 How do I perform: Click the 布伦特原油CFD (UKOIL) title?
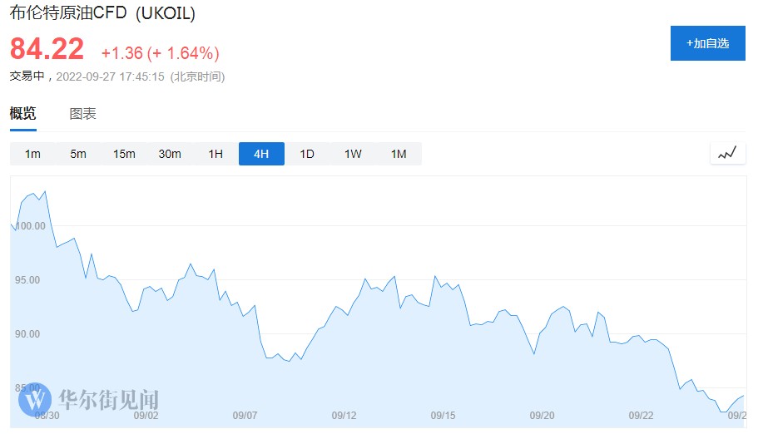(102, 14)
